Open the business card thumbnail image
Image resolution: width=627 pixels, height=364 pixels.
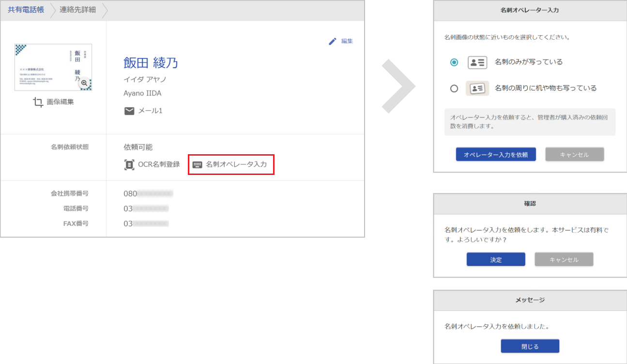[53, 68]
